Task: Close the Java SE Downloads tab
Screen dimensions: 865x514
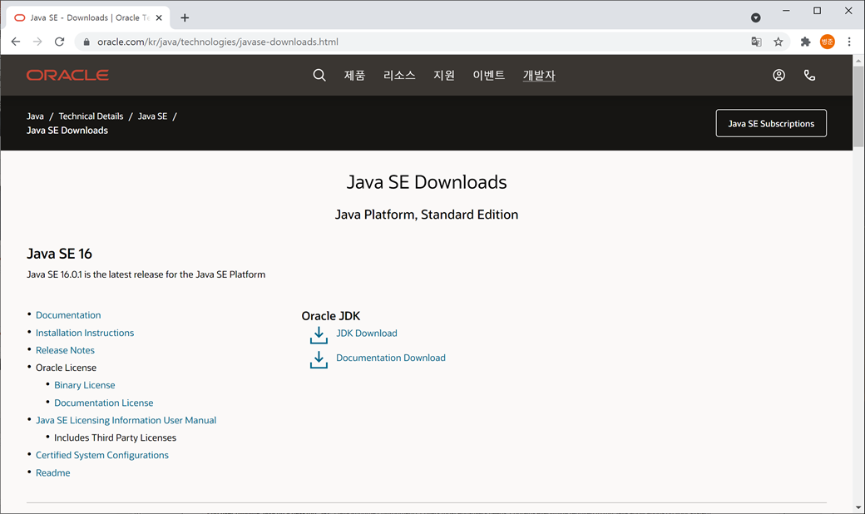Action: click(x=159, y=17)
